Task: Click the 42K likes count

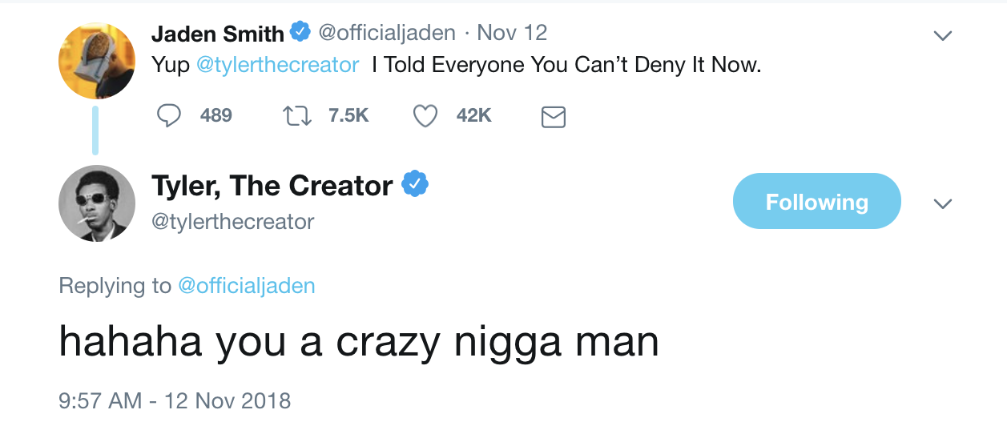Action: pos(473,116)
